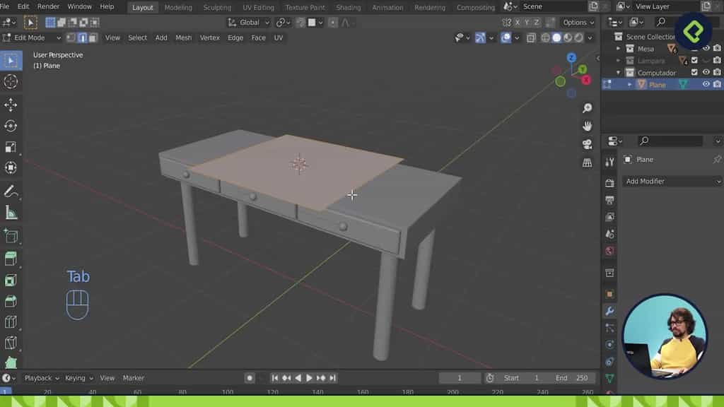
Task: Disable the Computador collection checkbox
Action: (694, 72)
